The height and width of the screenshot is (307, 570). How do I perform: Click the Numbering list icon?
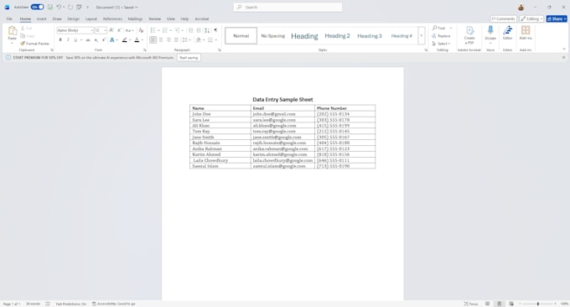coord(165,30)
